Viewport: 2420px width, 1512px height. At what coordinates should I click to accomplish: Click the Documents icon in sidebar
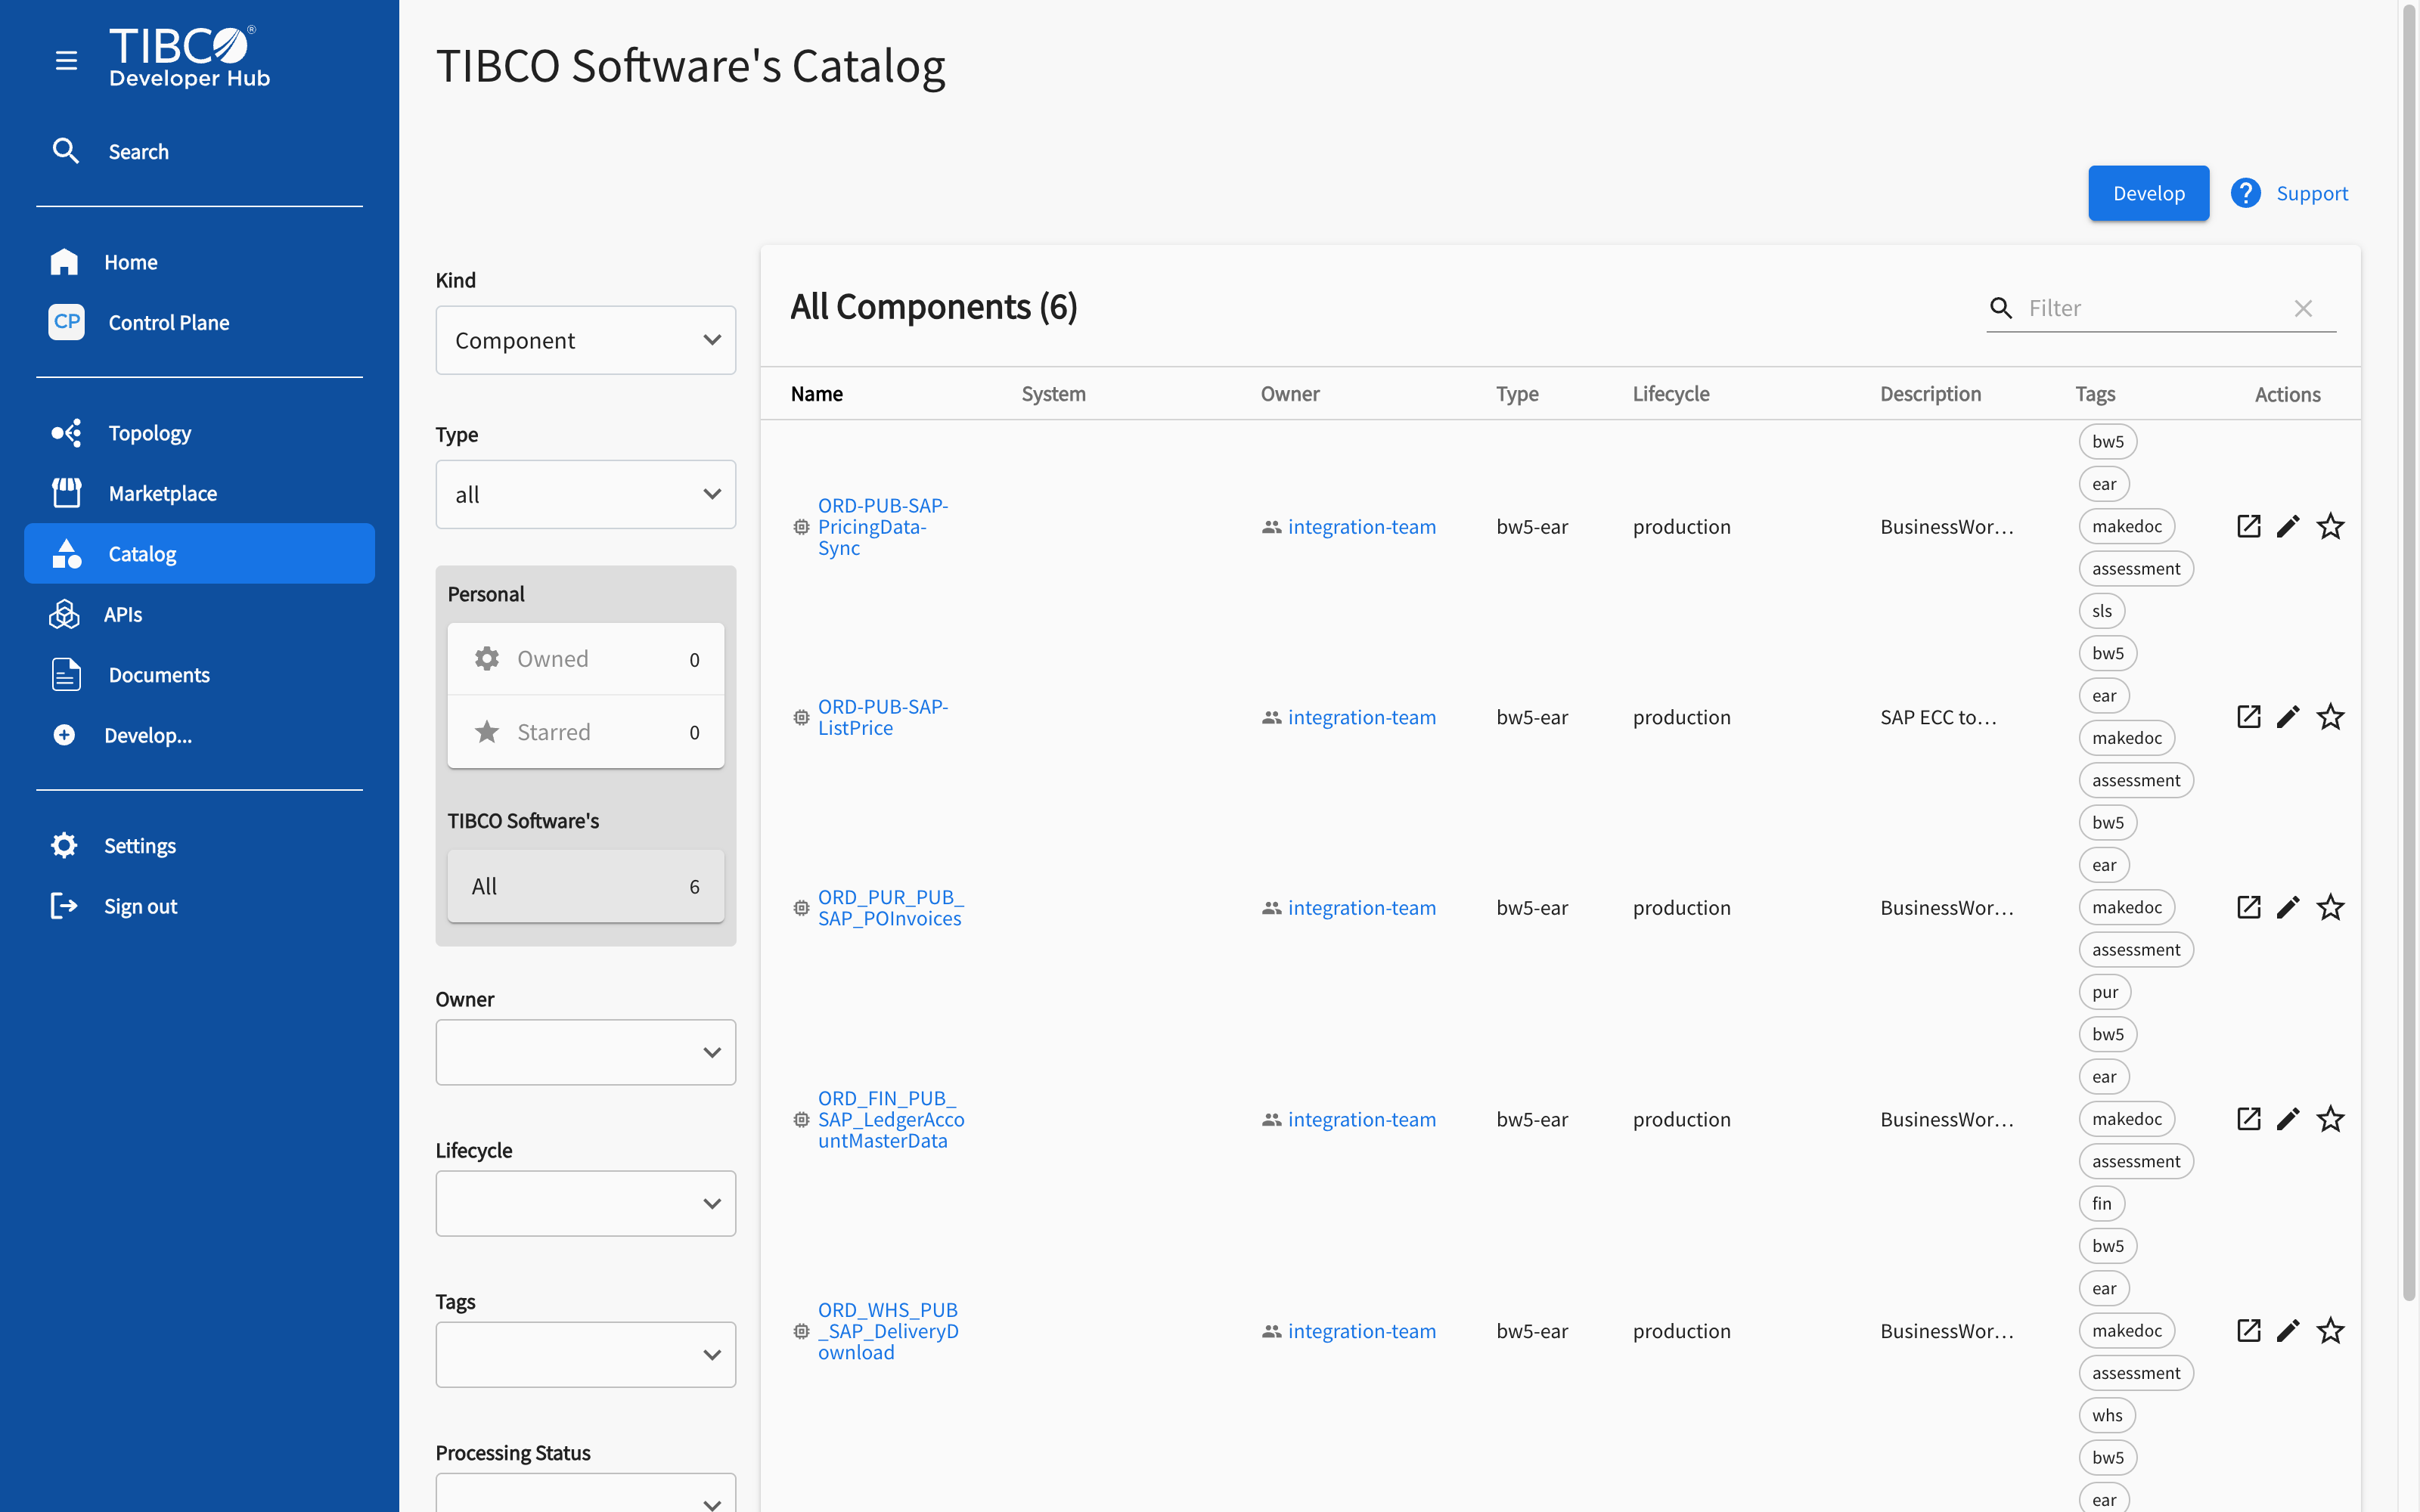[x=66, y=675]
